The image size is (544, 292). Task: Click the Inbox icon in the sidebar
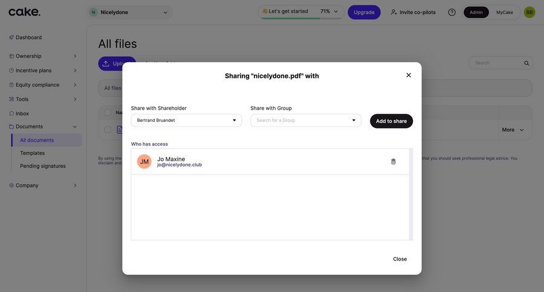coord(11,113)
